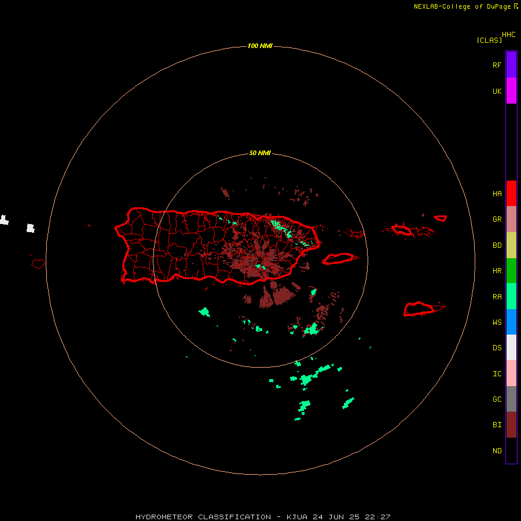Click the UK magenta legend swatch
This screenshot has width=521, height=521.
click(511, 91)
